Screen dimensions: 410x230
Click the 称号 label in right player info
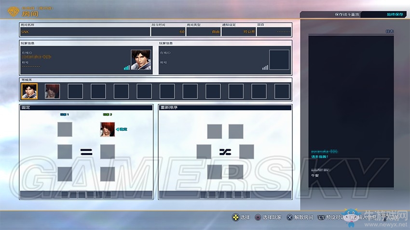pos(164,63)
